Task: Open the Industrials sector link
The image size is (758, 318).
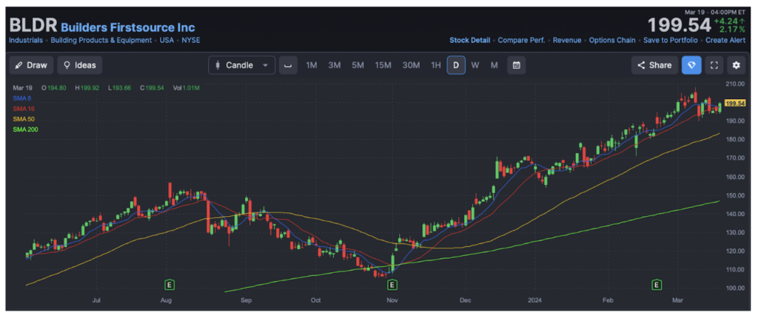Action: (x=26, y=40)
